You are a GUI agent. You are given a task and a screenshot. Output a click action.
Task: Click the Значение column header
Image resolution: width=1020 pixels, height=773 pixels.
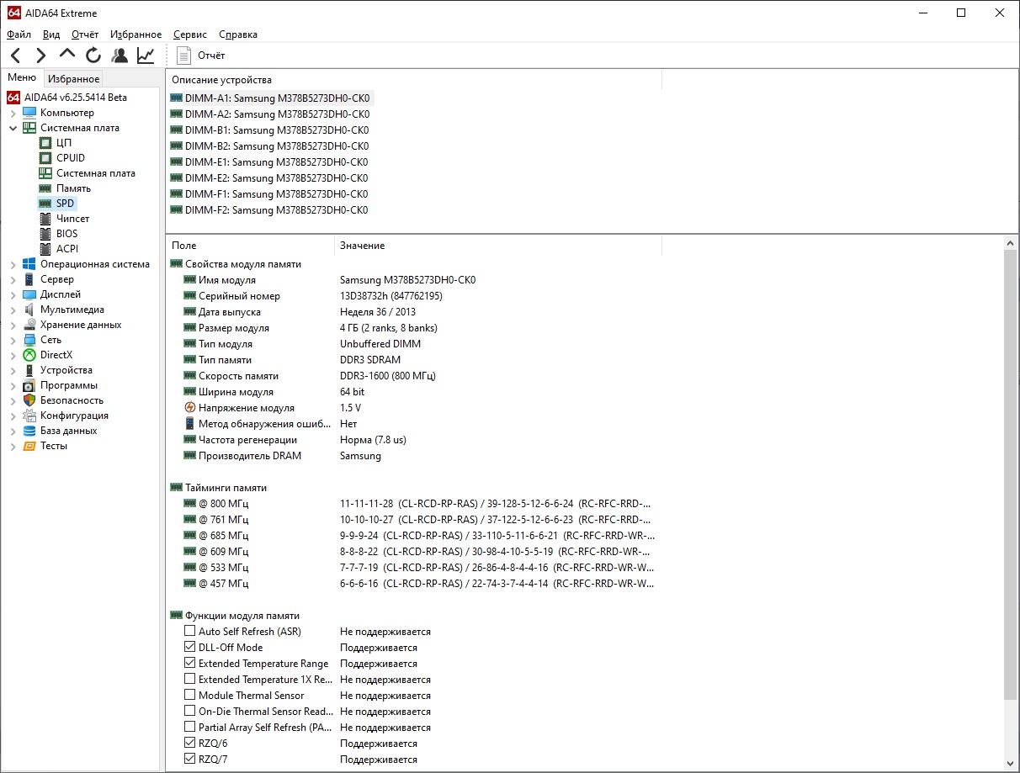click(498, 246)
